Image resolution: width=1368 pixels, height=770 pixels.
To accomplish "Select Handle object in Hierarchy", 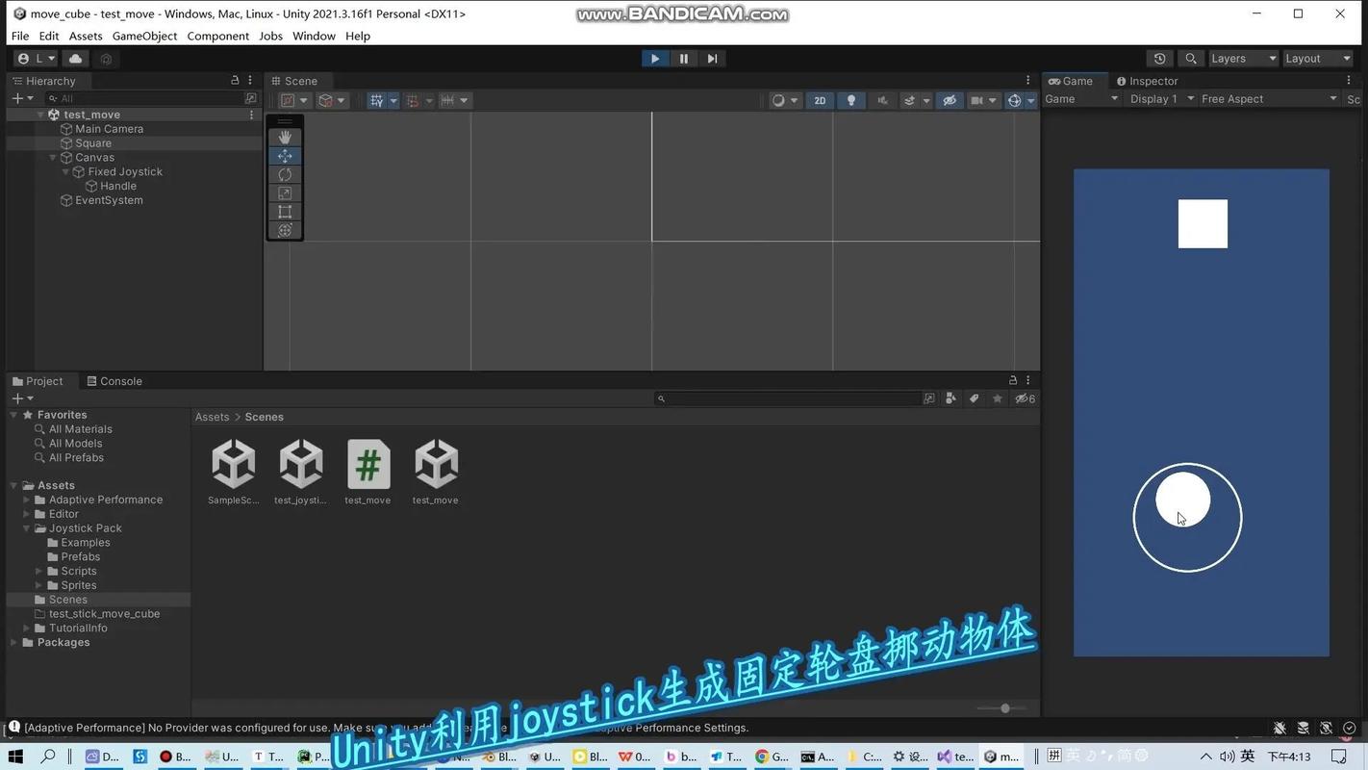I will (x=118, y=186).
